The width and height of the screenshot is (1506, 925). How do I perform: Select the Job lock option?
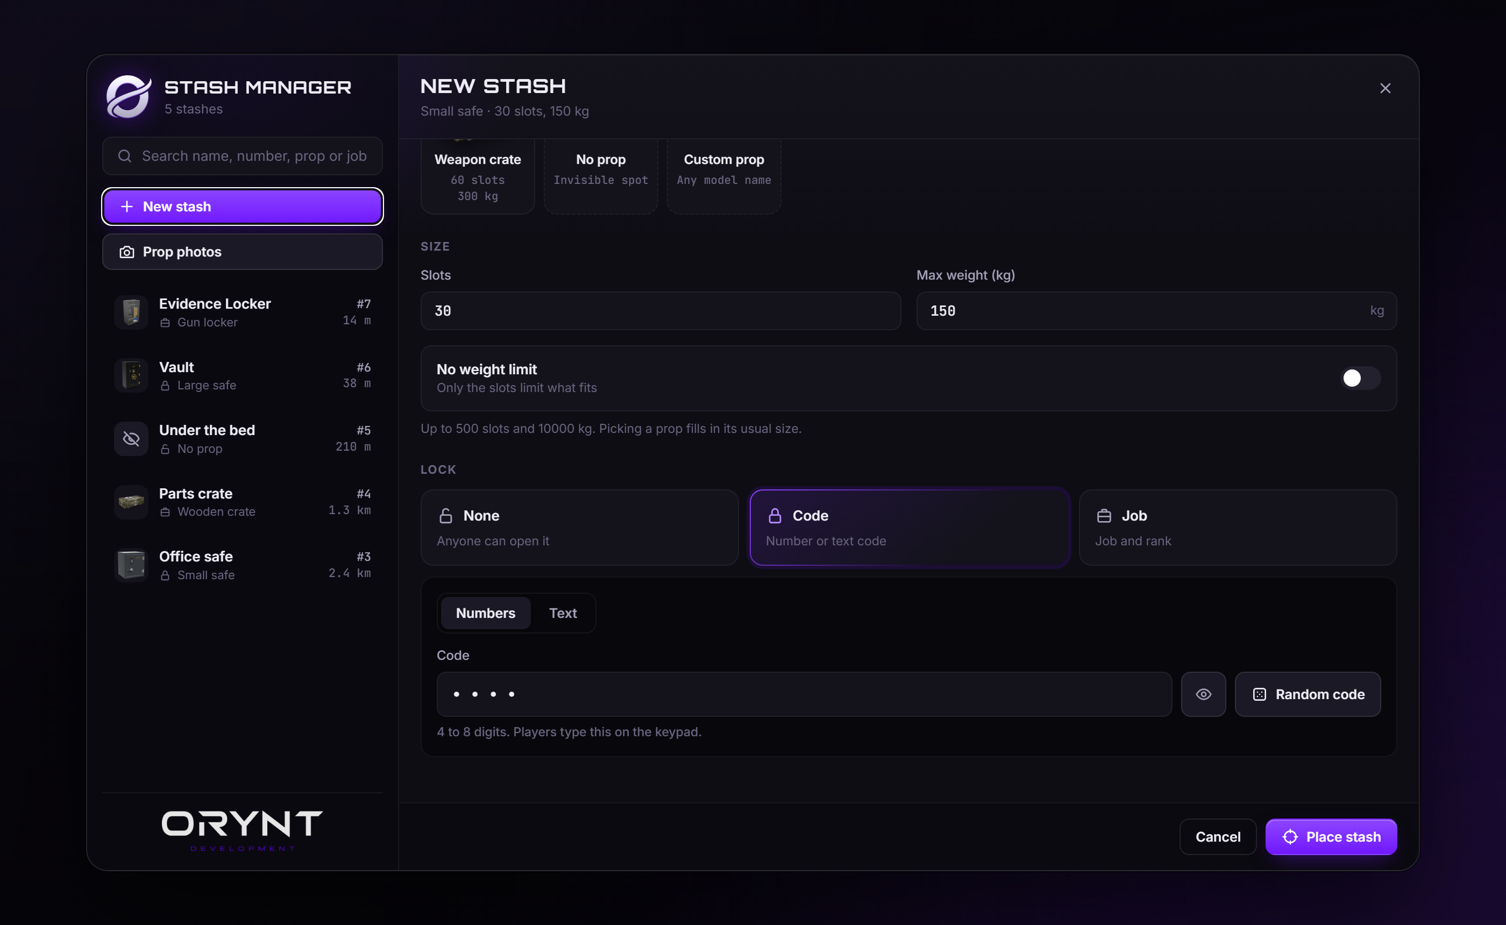(x=1238, y=528)
